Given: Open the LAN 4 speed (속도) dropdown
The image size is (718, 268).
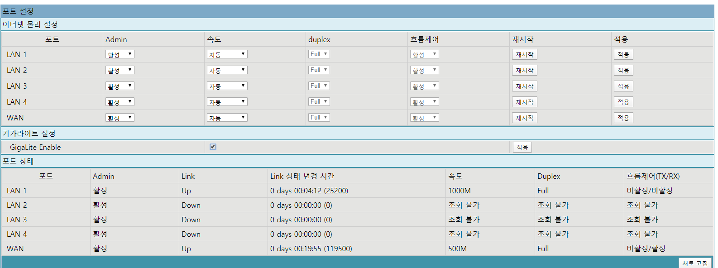Looking at the screenshot, I should [x=227, y=102].
